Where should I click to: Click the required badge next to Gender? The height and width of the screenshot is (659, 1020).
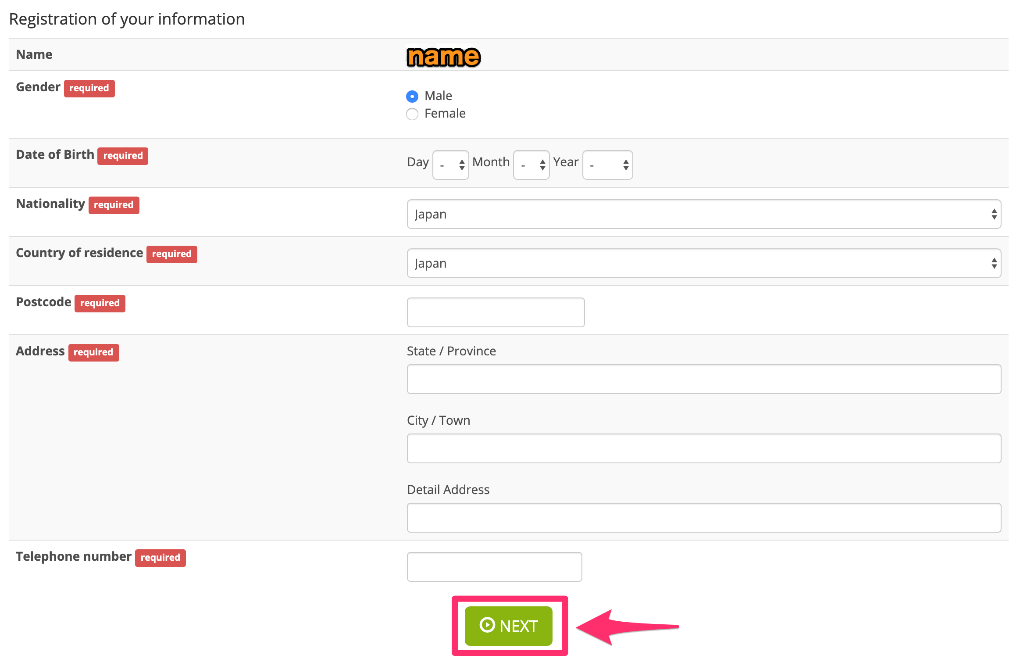(x=89, y=88)
